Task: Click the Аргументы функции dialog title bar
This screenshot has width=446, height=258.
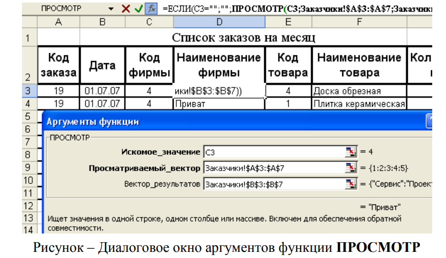Action: (230, 122)
